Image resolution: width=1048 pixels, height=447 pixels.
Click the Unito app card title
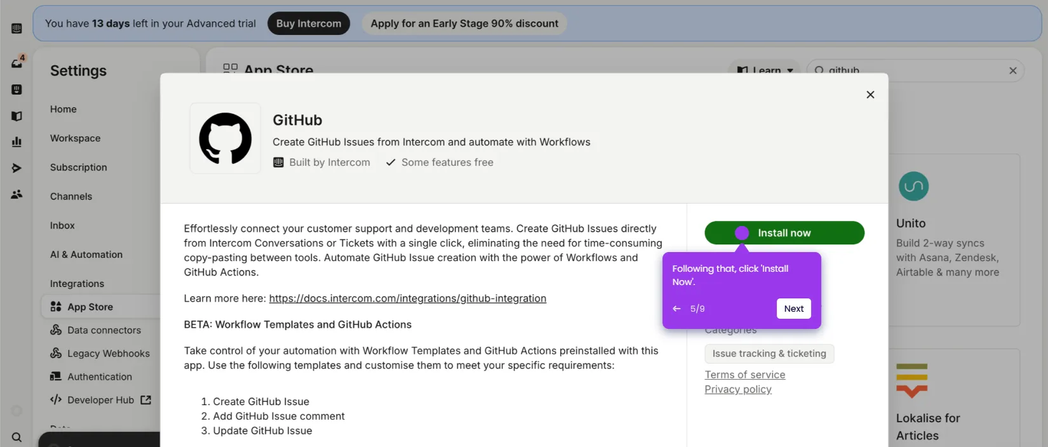911,223
